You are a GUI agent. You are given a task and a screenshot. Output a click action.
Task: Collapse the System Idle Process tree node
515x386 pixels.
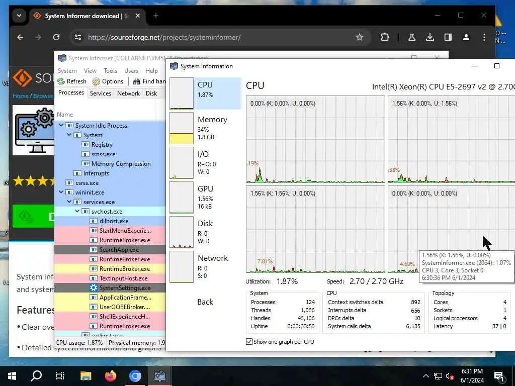pyautogui.click(x=61, y=125)
